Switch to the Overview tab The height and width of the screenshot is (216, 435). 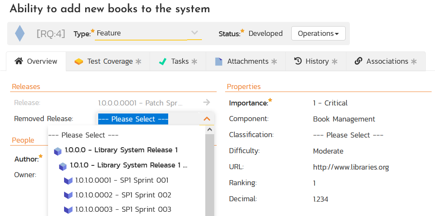click(x=36, y=62)
